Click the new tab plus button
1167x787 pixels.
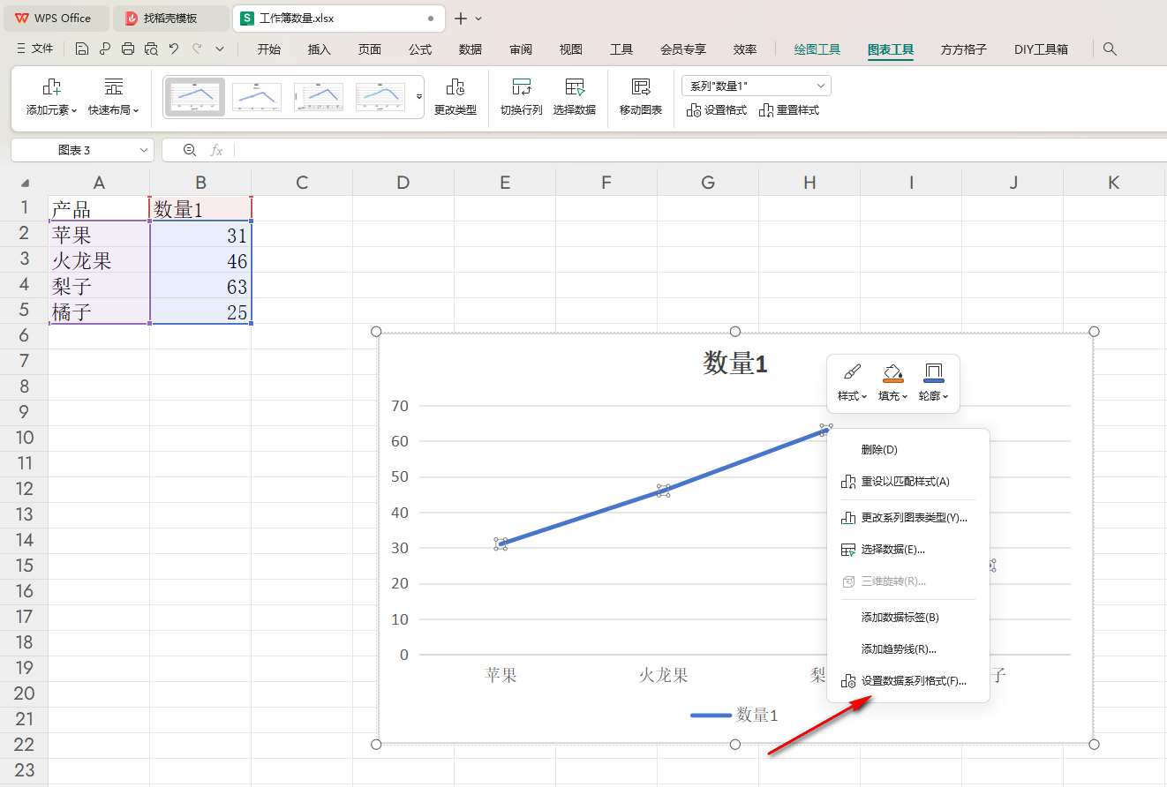tap(460, 19)
